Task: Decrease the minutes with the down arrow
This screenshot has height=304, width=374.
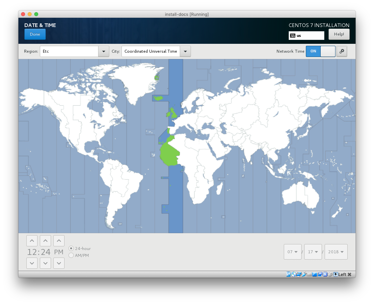Action: pyautogui.click(x=45, y=263)
